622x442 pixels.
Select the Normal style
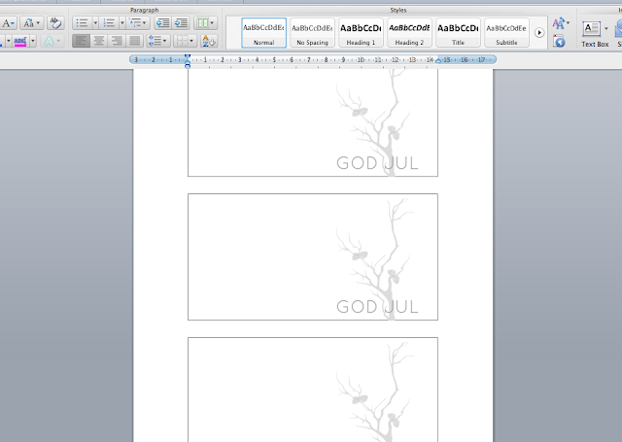(x=263, y=32)
